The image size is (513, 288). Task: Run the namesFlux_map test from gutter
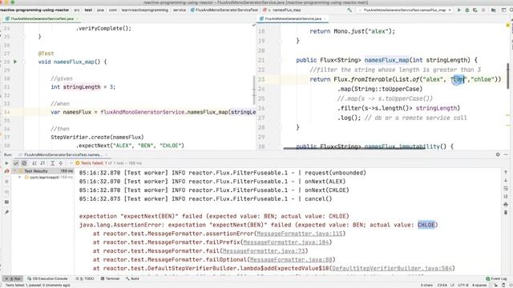15,62
